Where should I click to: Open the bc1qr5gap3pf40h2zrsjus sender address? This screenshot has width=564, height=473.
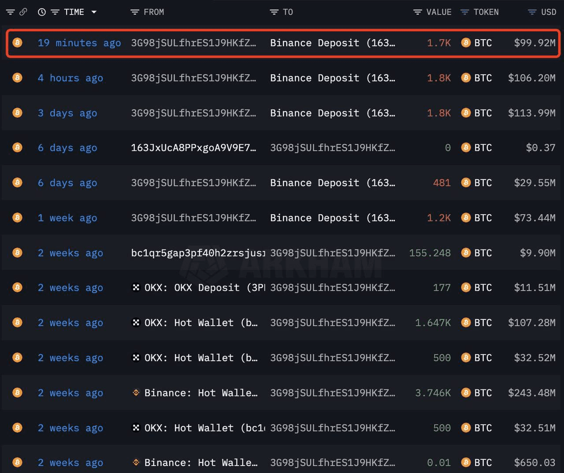click(x=198, y=253)
